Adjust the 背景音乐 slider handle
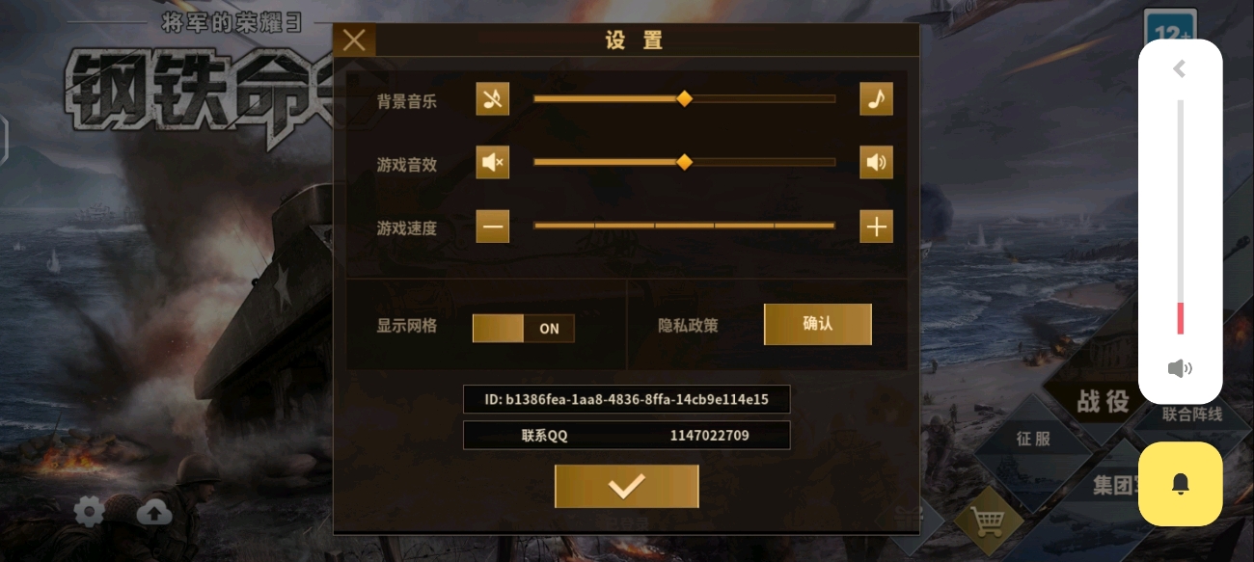 (684, 98)
